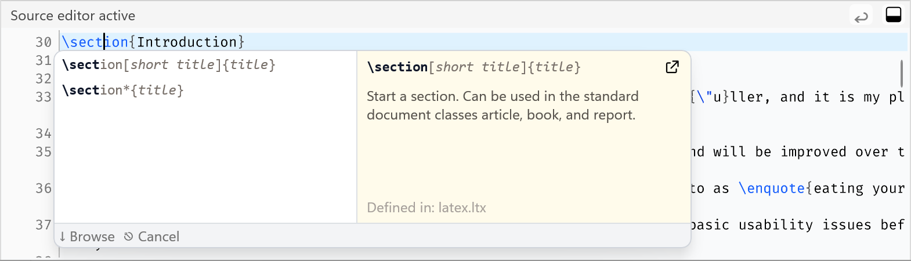Select the \section[short title]{title} completion
The image size is (911, 261).
point(169,65)
